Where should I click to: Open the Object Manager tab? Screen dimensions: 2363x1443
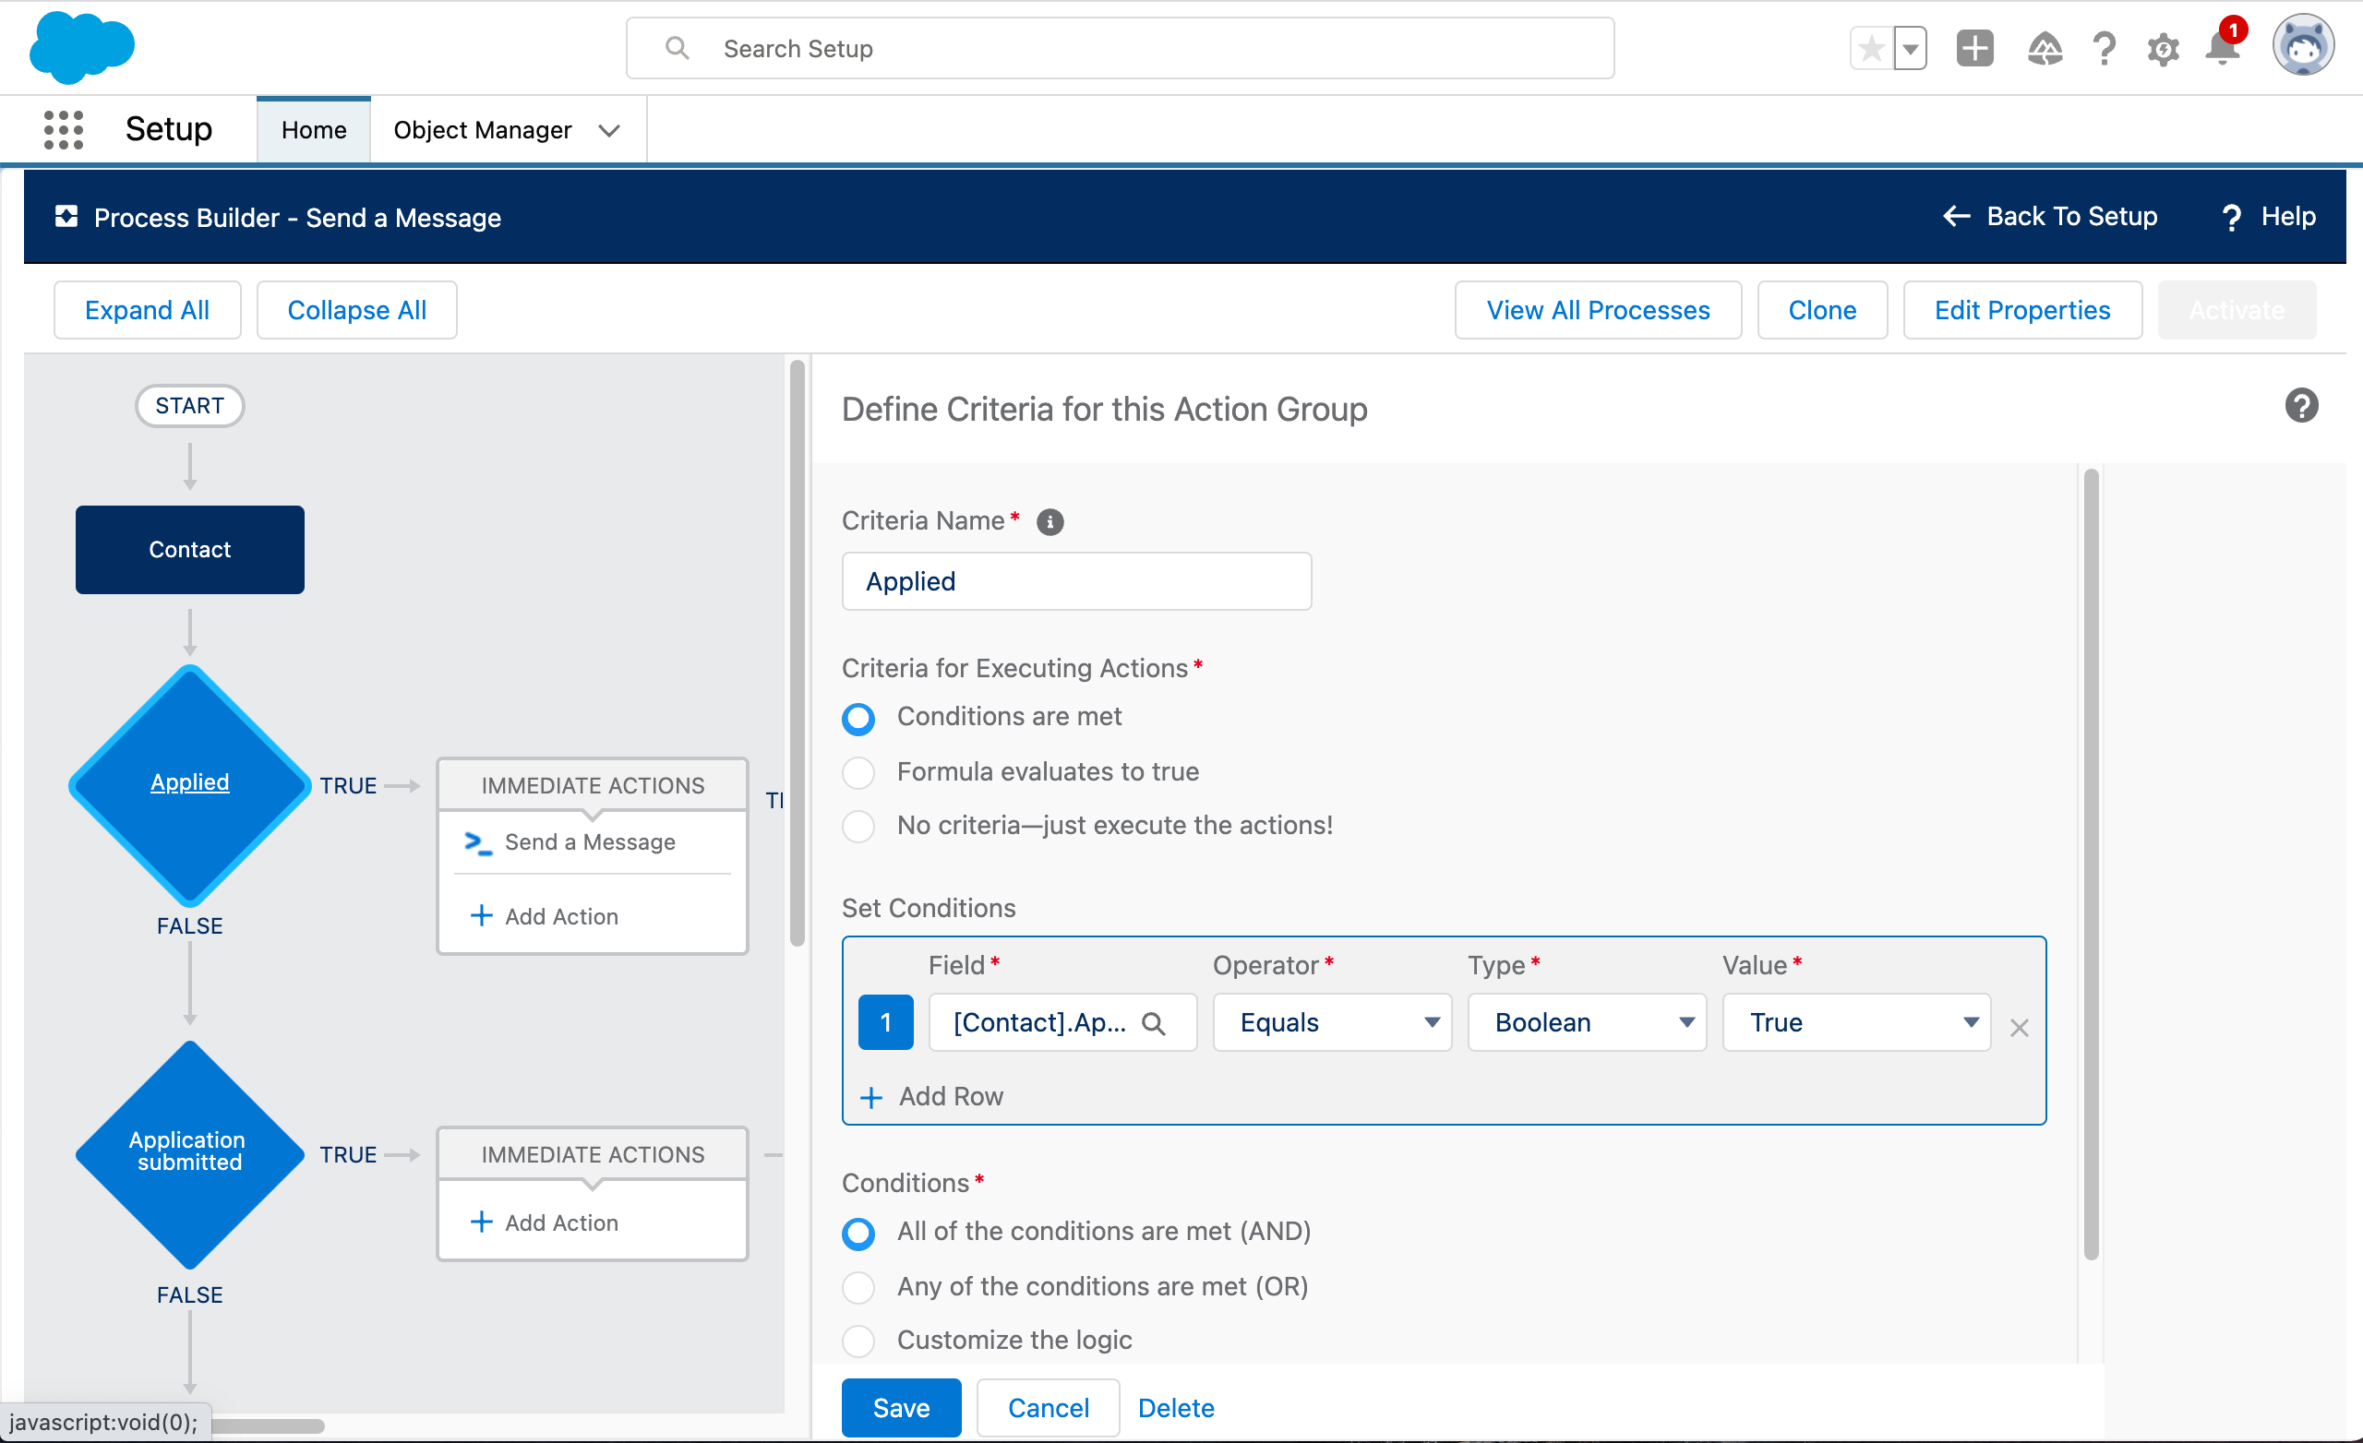[x=483, y=129]
